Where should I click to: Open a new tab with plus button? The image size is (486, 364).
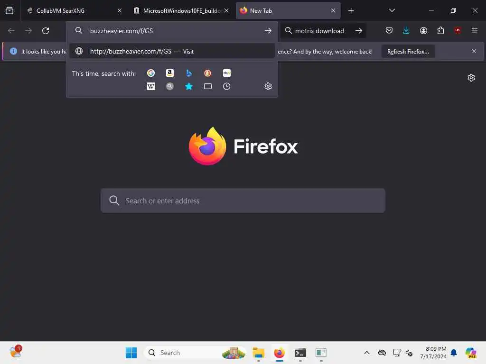[x=351, y=11]
